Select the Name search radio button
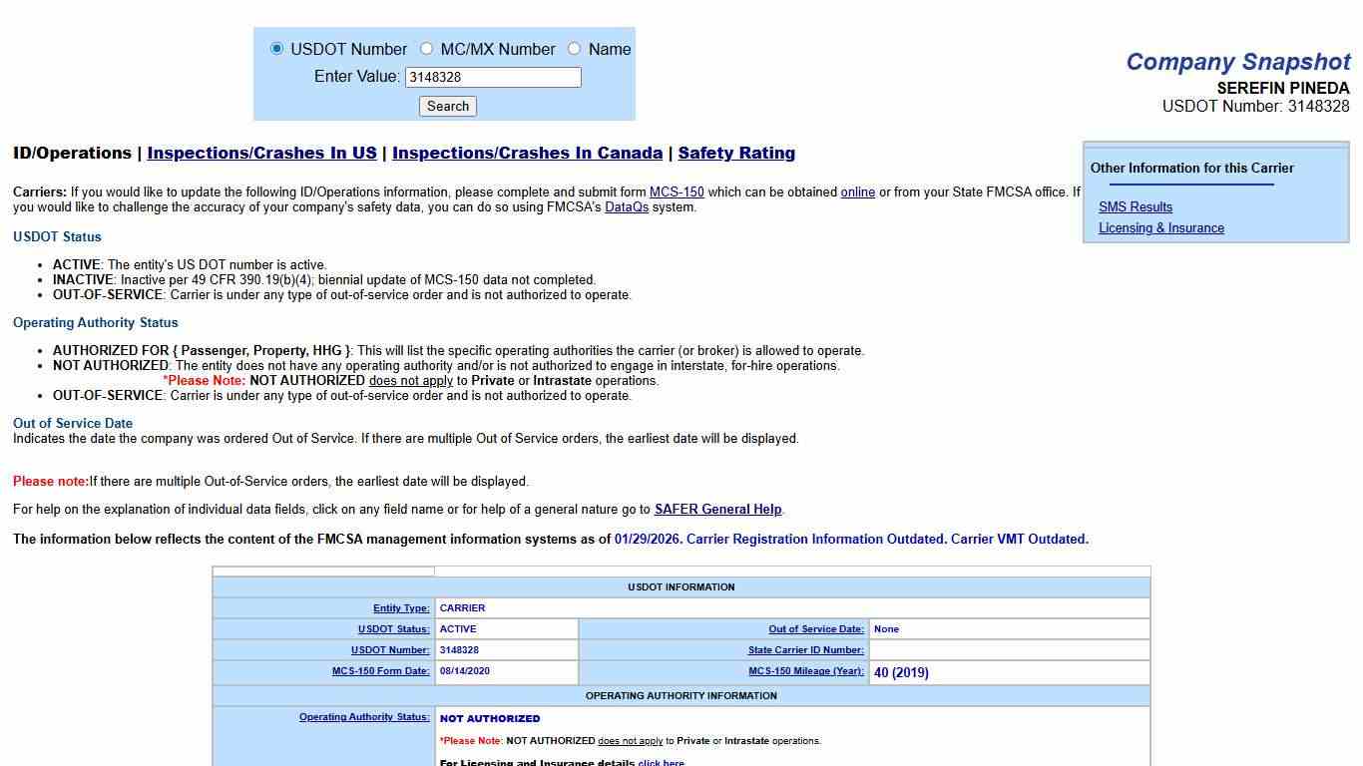1363x766 pixels. point(574,48)
